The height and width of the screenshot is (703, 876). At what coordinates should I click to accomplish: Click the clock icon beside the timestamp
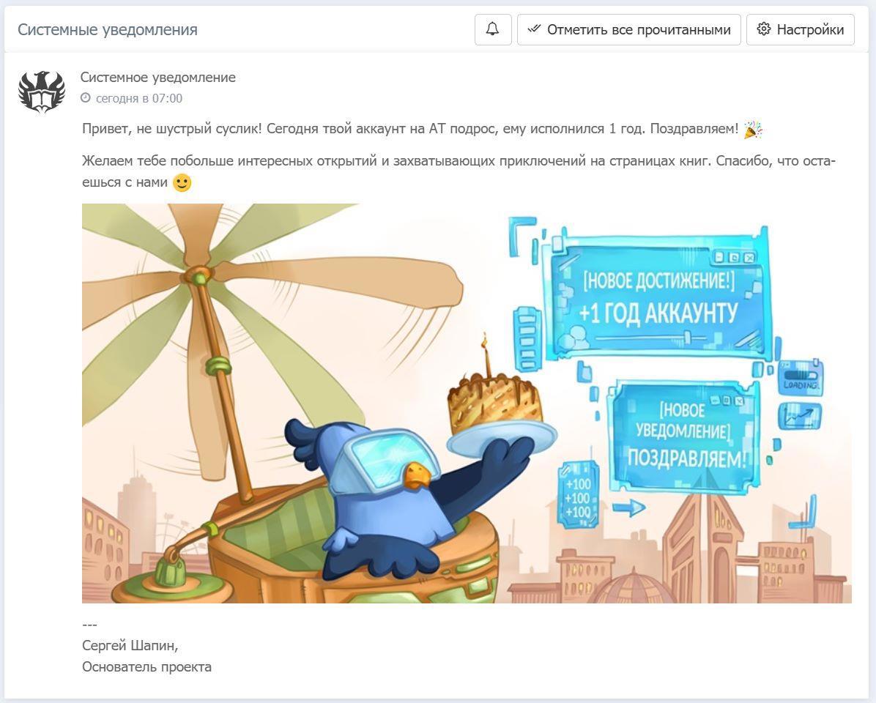(x=86, y=98)
